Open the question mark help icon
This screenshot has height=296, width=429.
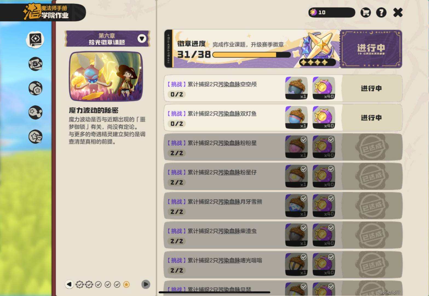pyautogui.click(x=381, y=12)
